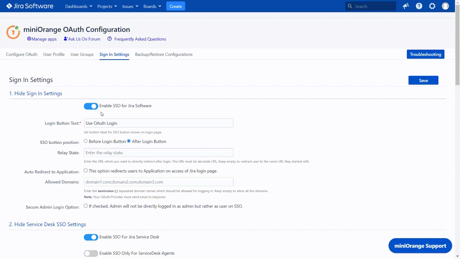Toggle Enable SSO Only For ServiceDesk Agents
This screenshot has height=259, width=460.
tap(91, 254)
